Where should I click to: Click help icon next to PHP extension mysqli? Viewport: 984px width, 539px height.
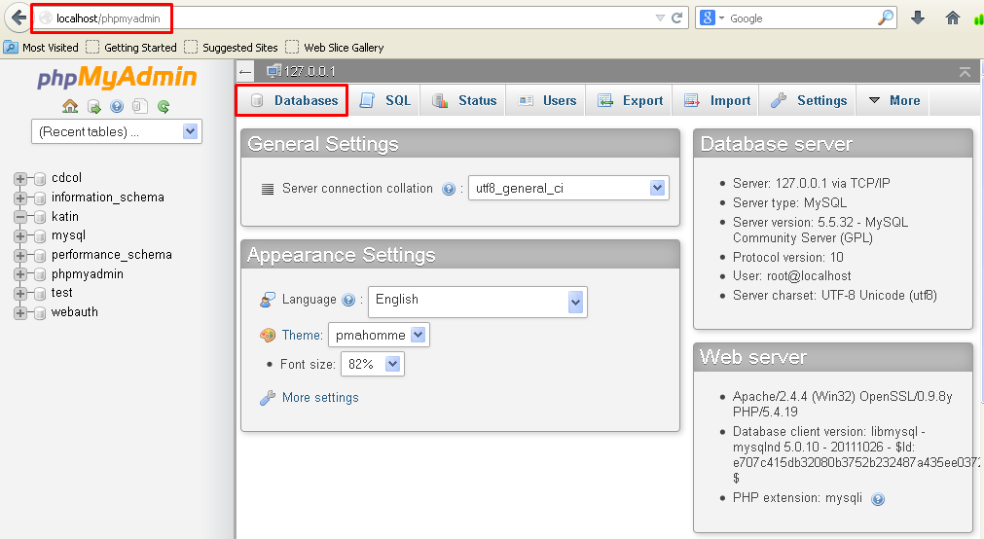pos(878,499)
